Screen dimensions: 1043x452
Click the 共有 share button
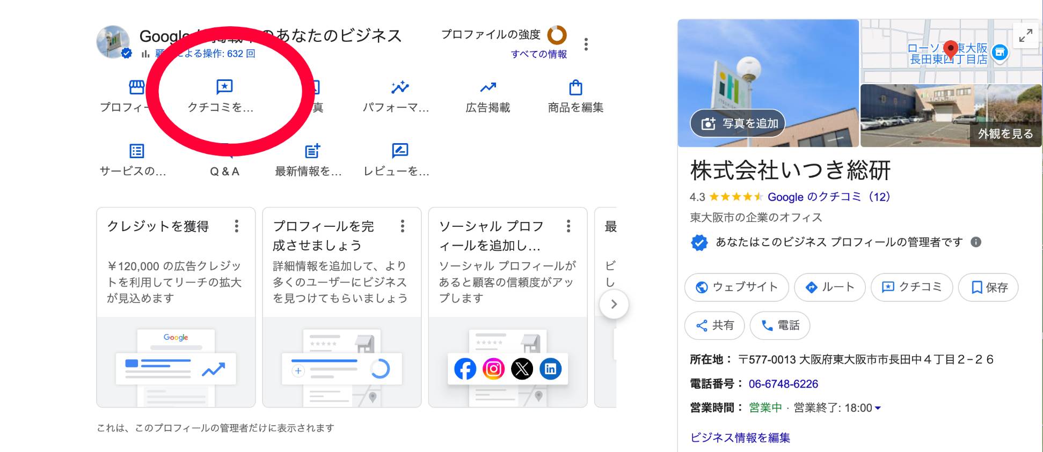pyautogui.click(x=714, y=325)
